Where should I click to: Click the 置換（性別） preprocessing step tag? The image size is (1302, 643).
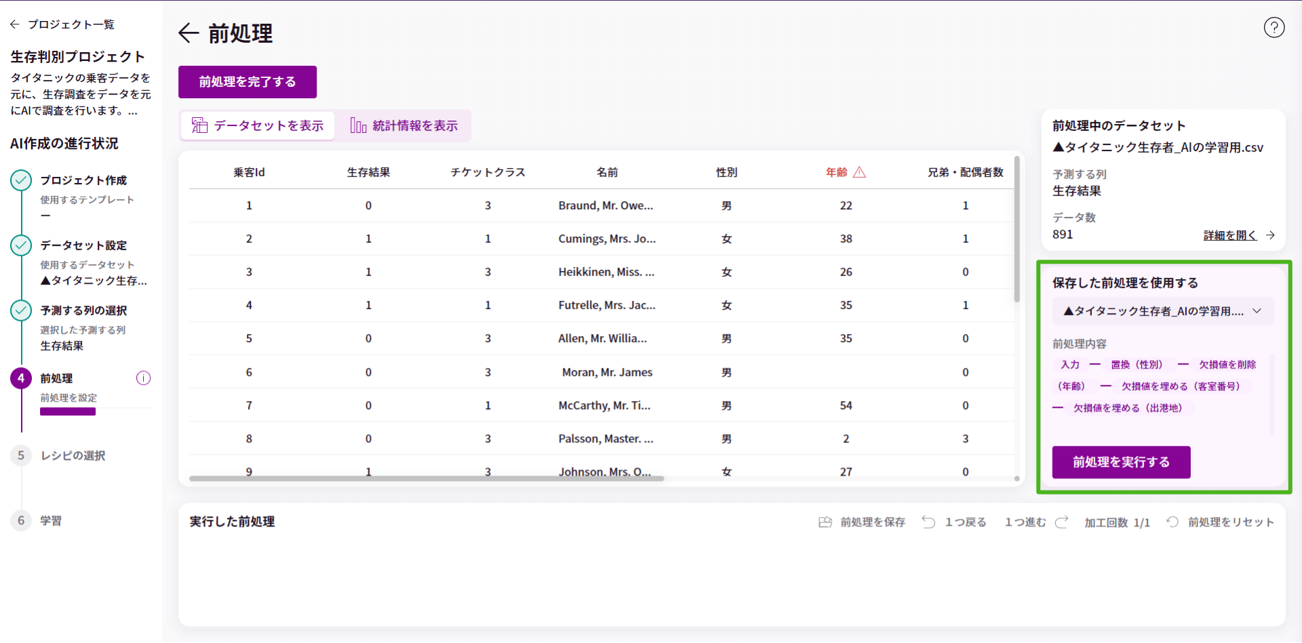[1137, 365]
